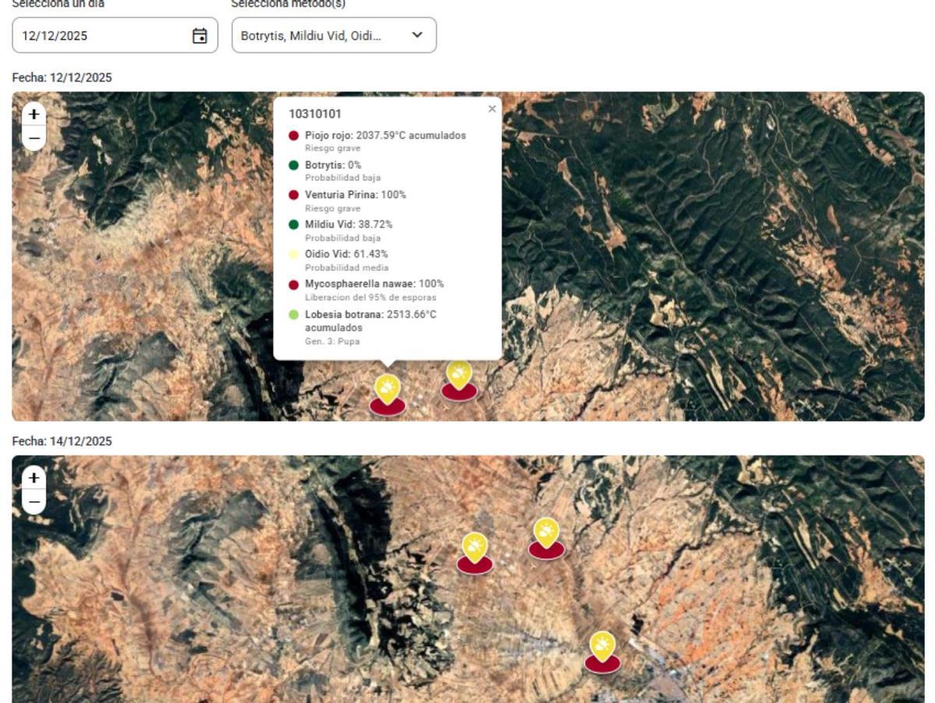Click the chevron on the method selector
The height and width of the screenshot is (703, 935).
[x=417, y=34]
